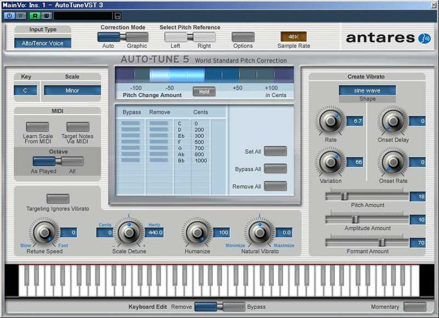Click the Retune Speed knob
Viewport: 439px width, 318px height.
coord(44,232)
